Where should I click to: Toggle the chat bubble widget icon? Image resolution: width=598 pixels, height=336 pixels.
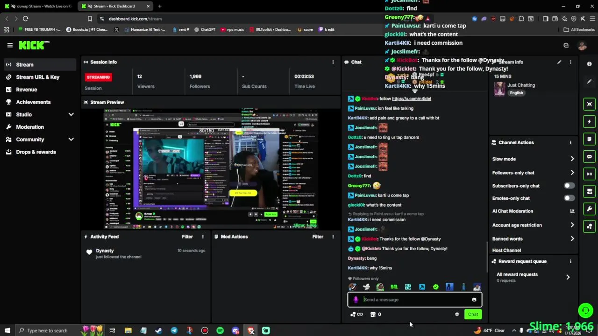pos(590,156)
